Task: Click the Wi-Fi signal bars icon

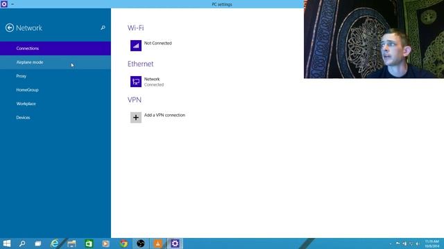Action: coord(136,46)
